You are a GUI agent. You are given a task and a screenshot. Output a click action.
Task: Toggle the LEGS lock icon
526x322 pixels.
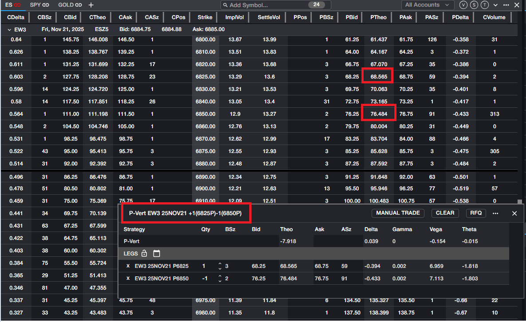pyautogui.click(x=144, y=254)
